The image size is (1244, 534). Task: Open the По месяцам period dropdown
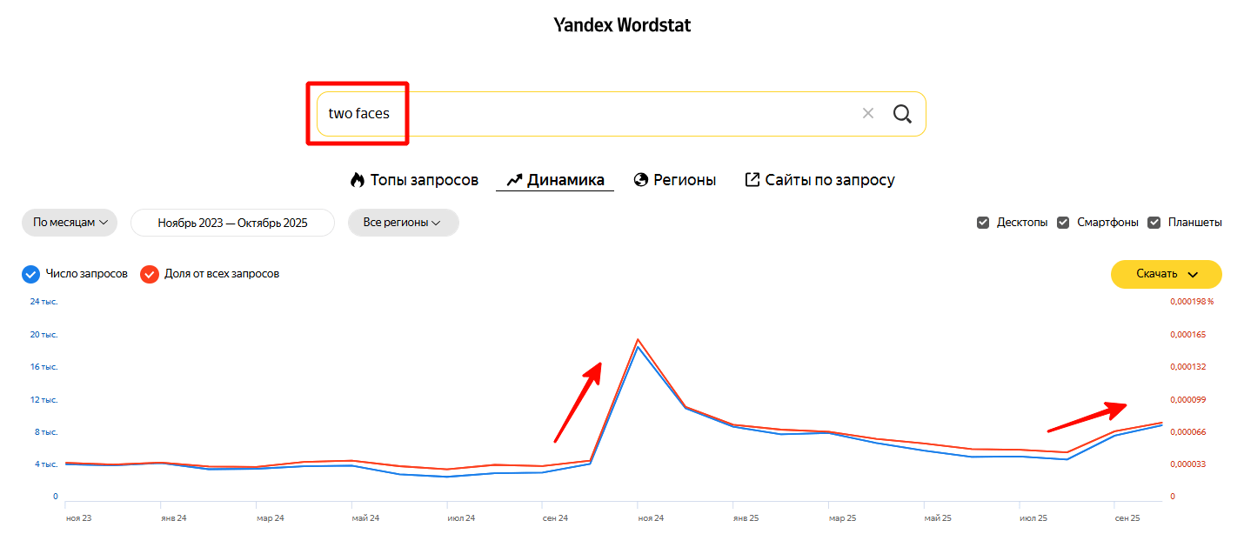70,223
